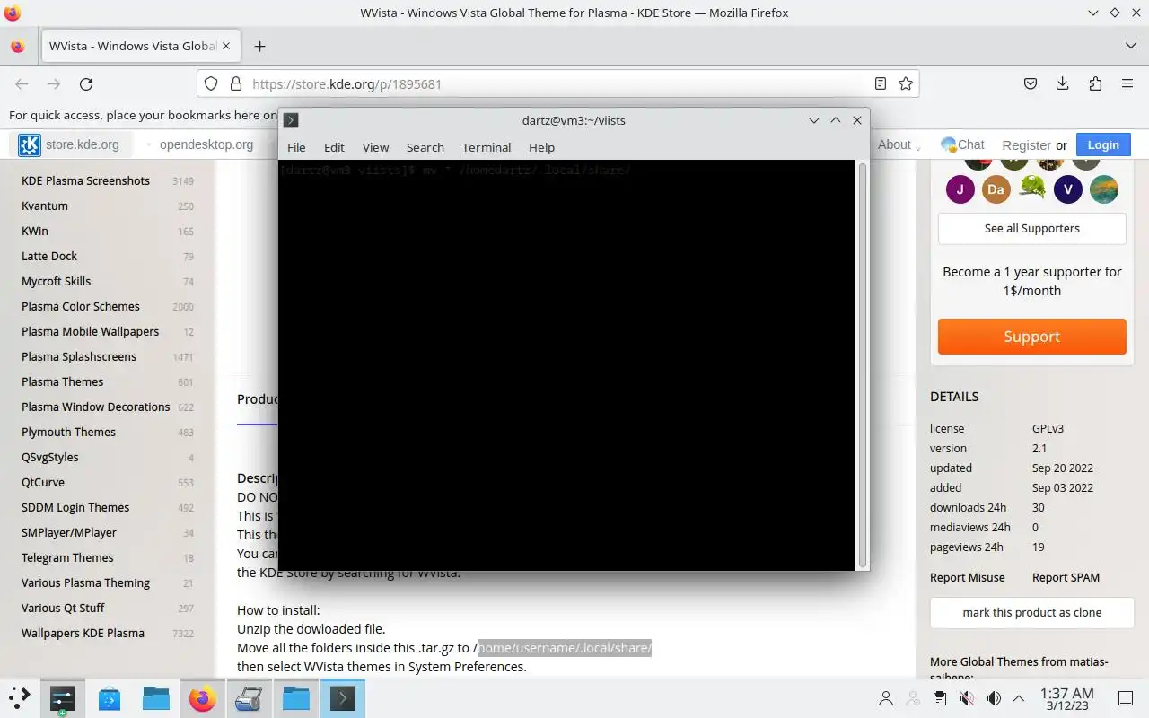Click the terminal vertical scrollbar
This screenshot has height=718, width=1149.
click(863, 364)
